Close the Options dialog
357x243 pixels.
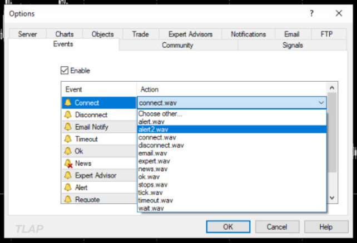(339, 13)
